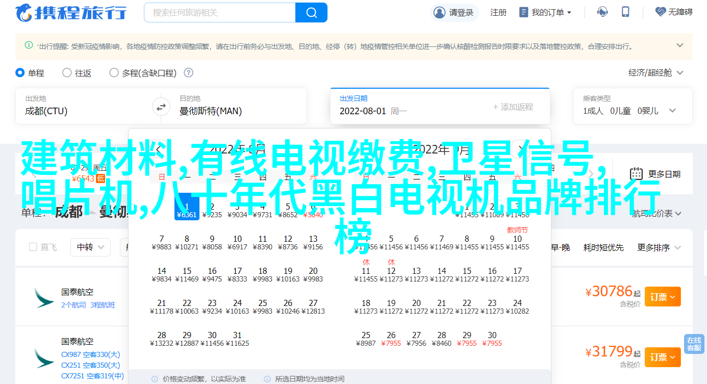Image resolution: width=707 pixels, height=384 pixels.
Task: Click the magnifier search button
Action: (x=311, y=12)
